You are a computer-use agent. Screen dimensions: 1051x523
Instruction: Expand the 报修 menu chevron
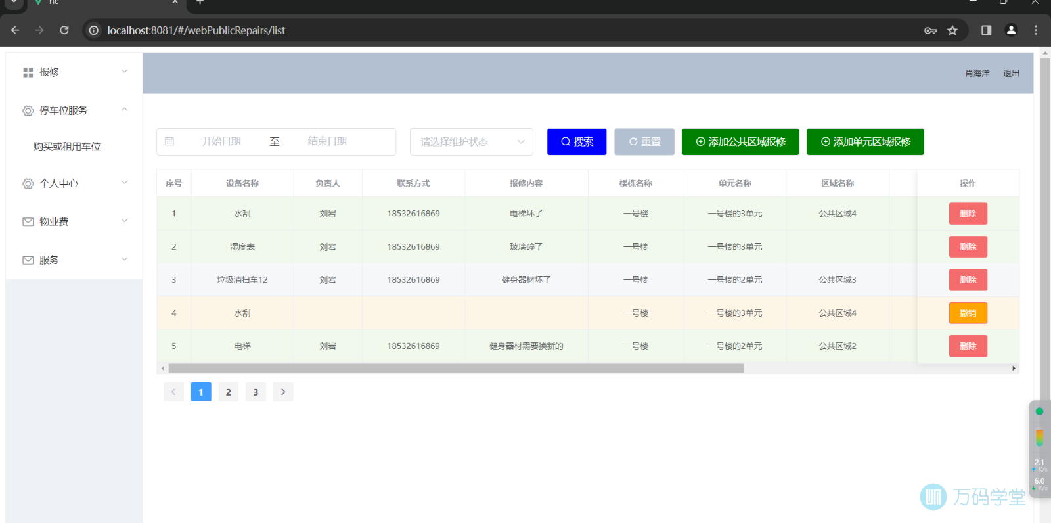click(x=125, y=72)
